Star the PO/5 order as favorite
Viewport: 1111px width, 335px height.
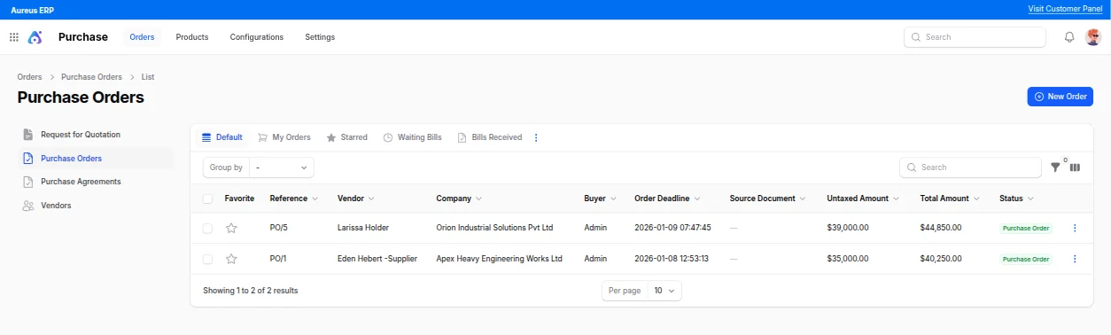coord(231,228)
